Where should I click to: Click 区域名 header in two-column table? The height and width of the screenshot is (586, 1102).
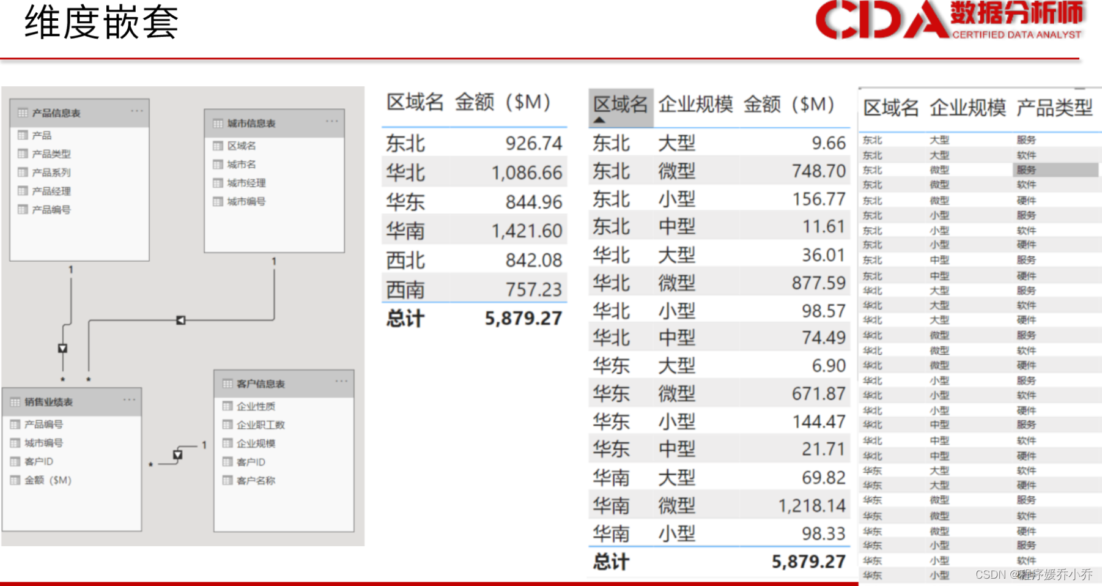tap(415, 102)
